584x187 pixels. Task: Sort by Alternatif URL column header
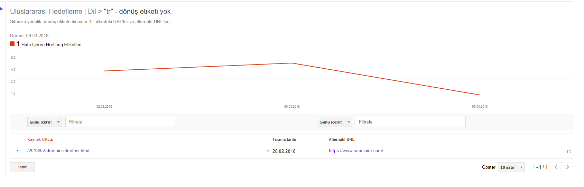tap(342, 140)
